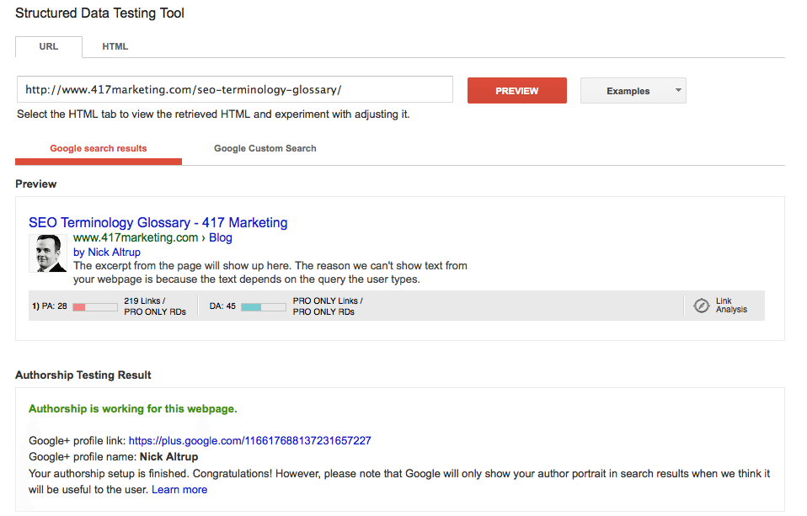Click the Link Analysis label

731,305
